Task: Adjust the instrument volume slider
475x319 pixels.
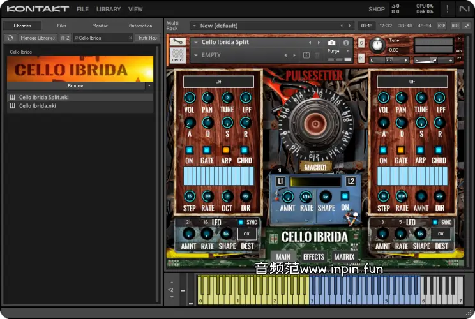Action: (x=434, y=60)
